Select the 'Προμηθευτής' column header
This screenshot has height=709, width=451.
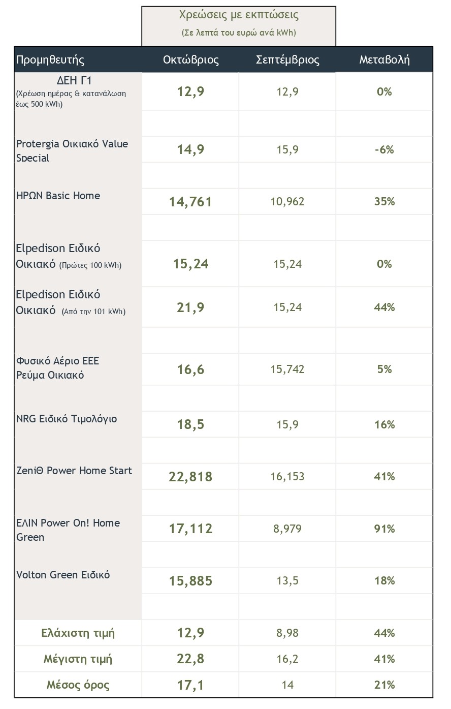(x=50, y=60)
